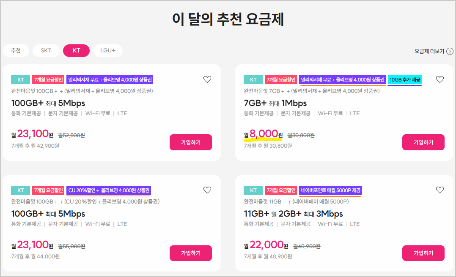
Task: Click the 10GB 추가 제공 badge
Action: click(405, 79)
